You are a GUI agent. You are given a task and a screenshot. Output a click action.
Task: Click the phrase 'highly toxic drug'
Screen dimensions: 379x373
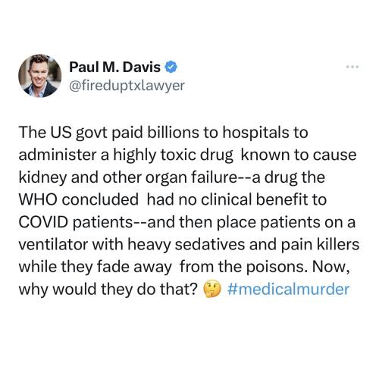tap(173, 155)
